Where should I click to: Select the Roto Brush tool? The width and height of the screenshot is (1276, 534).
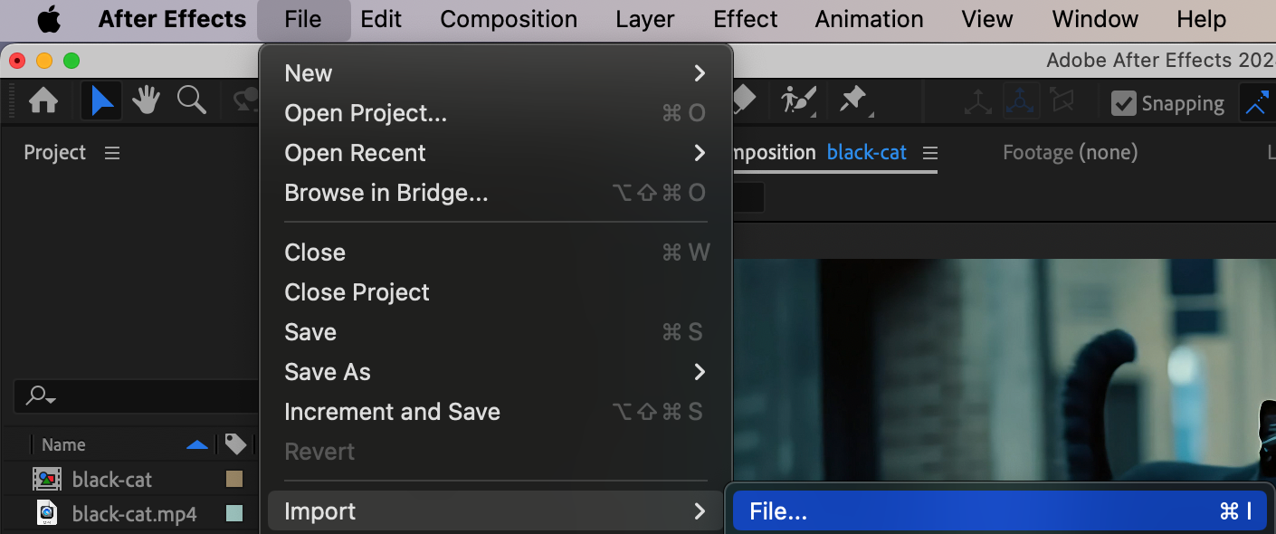(x=799, y=100)
